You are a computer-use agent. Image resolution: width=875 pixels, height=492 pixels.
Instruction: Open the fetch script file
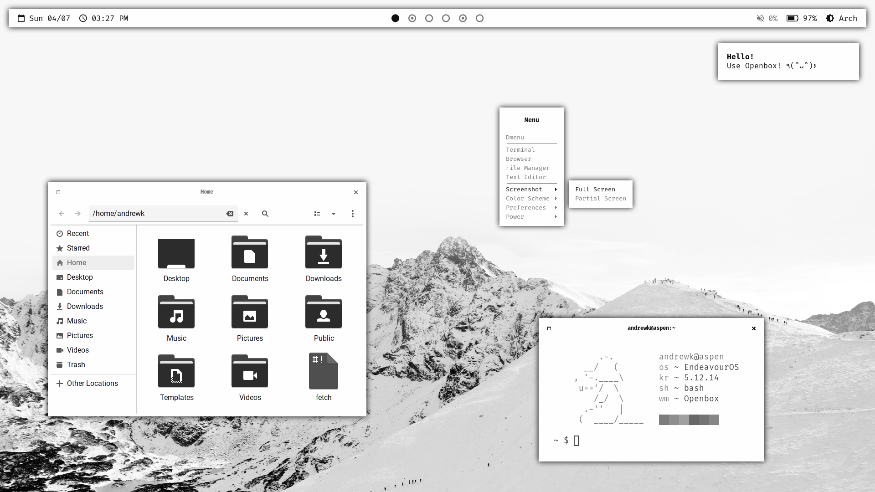tap(323, 372)
